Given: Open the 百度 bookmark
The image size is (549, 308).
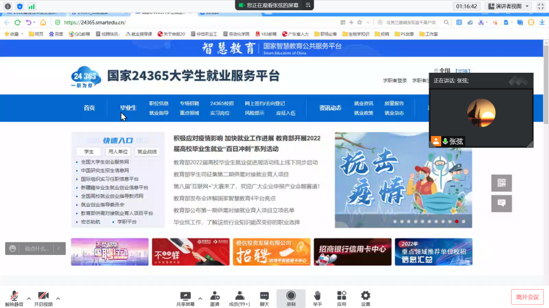Looking at the screenshot, I should (x=56, y=34).
